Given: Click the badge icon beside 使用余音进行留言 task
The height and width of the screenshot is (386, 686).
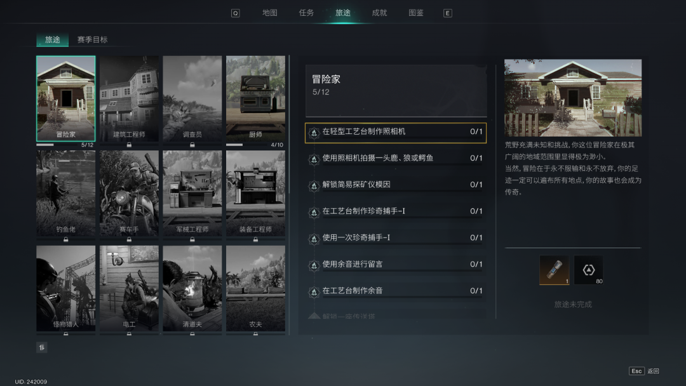Looking at the screenshot, I should (x=314, y=264).
